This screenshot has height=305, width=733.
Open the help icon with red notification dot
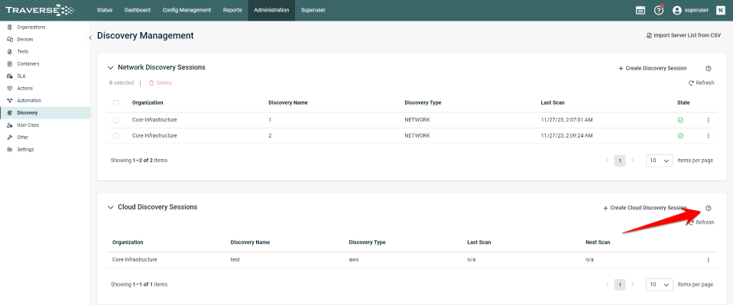659,10
